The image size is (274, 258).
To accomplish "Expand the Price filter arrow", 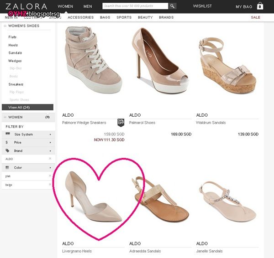I will [x=50, y=143].
